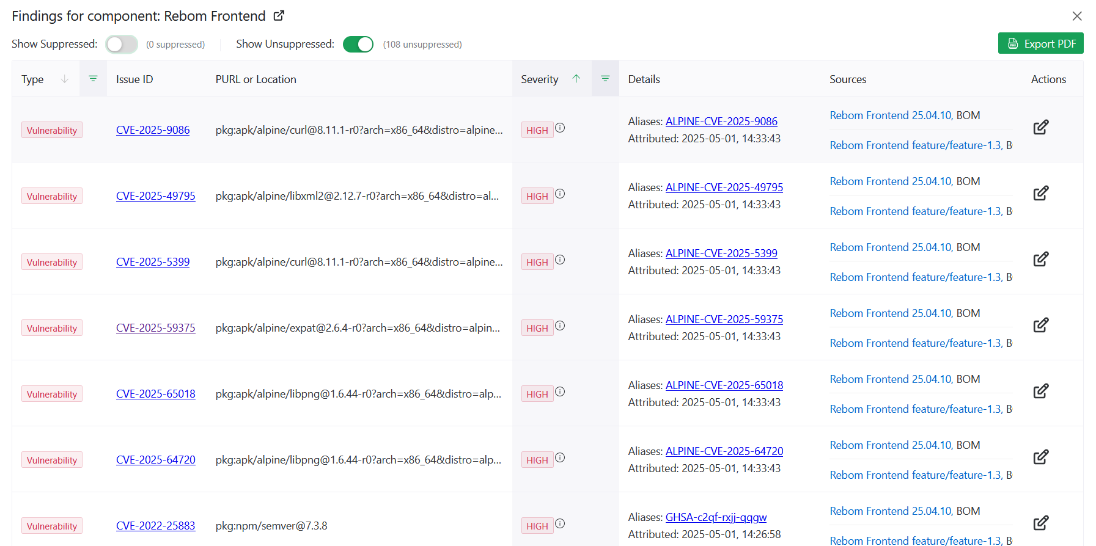Click severity info icon for CVE-2025-64720

coord(560,457)
